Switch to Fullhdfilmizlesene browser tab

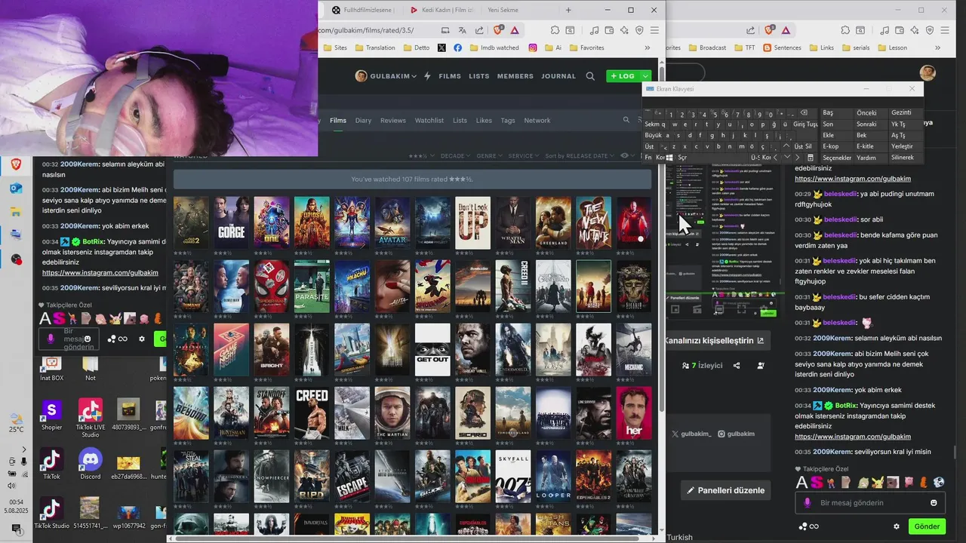363,10
